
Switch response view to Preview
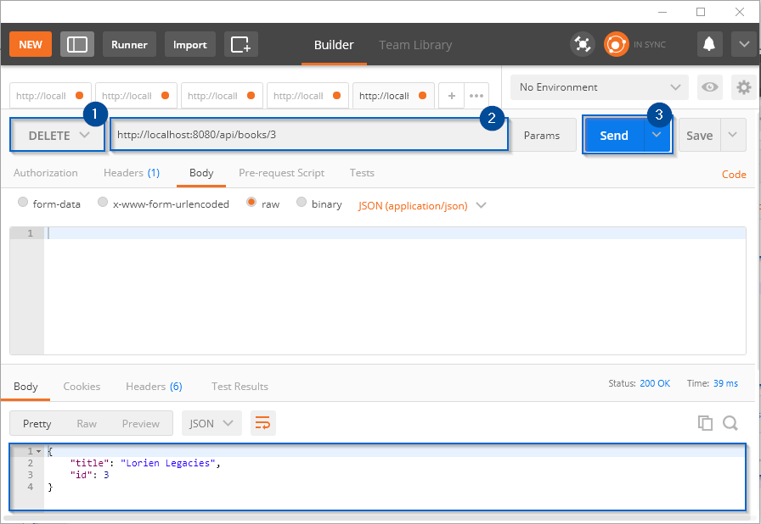click(x=141, y=424)
